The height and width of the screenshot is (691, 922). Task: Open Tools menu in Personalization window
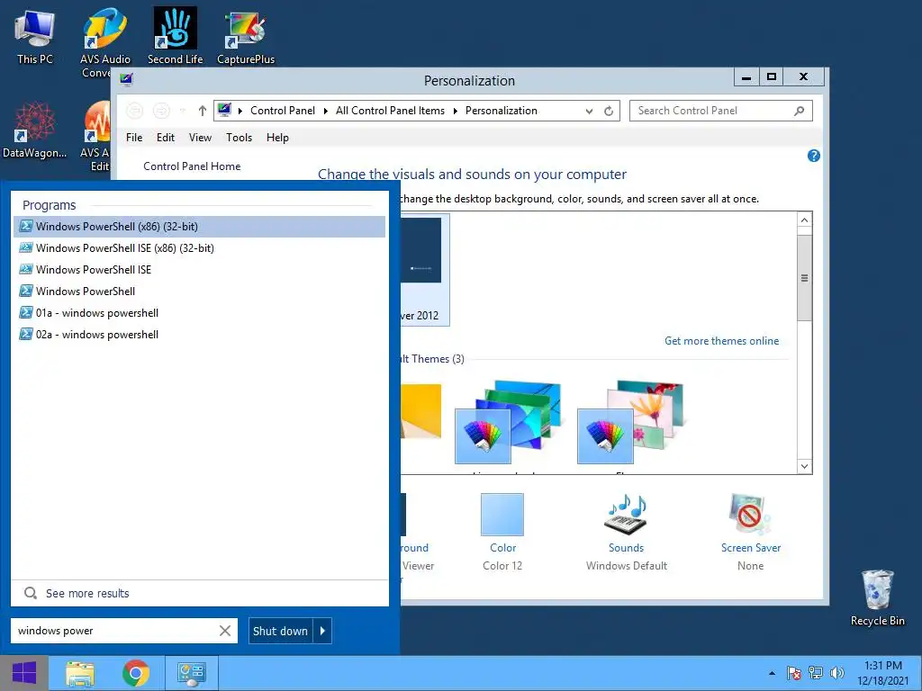[x=239, y=138]
